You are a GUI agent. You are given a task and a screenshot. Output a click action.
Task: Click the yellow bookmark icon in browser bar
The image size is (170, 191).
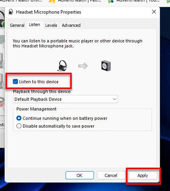[52, 1]
